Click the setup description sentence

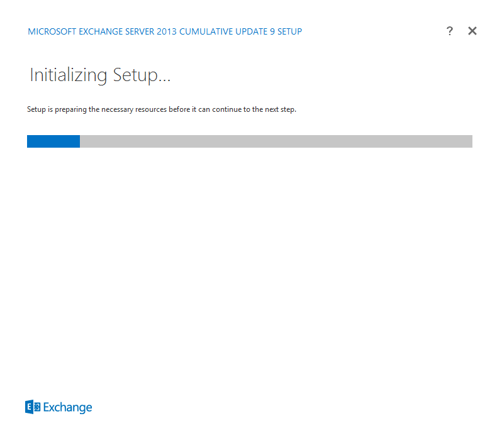click(x=161, y=109)
